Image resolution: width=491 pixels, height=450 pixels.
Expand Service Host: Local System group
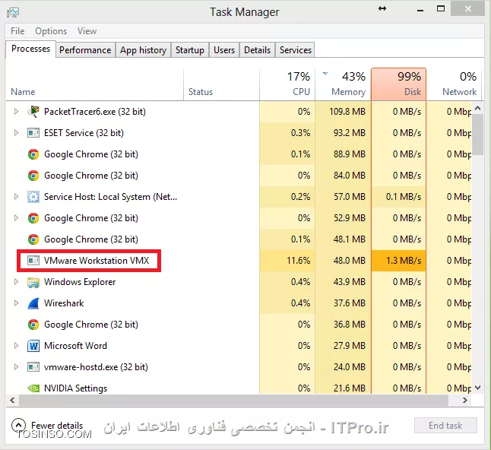pos(16,197)
